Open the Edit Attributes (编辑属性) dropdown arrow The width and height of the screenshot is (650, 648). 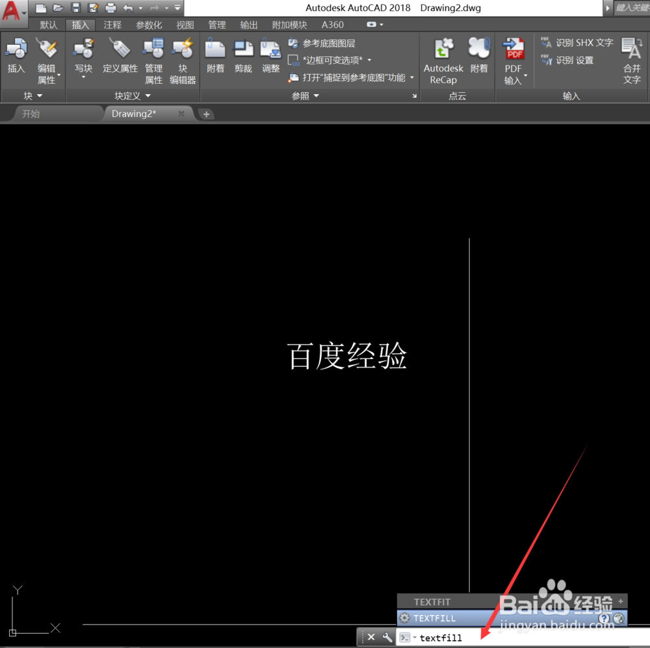[59, 75]
